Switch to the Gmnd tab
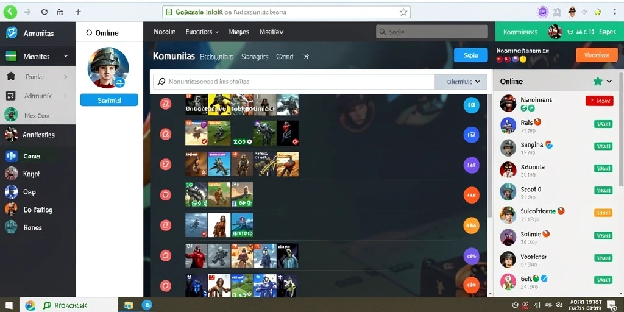Image resolution: width=624 pixels, height=312 pixels. click(285, 57)
